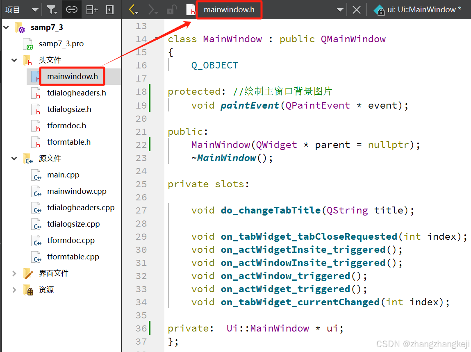
Task: Open tformtable.cpp source file
Action: pos(73,257)
